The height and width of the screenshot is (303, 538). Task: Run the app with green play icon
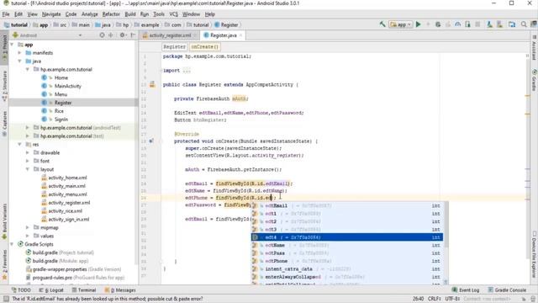point(419,24)
